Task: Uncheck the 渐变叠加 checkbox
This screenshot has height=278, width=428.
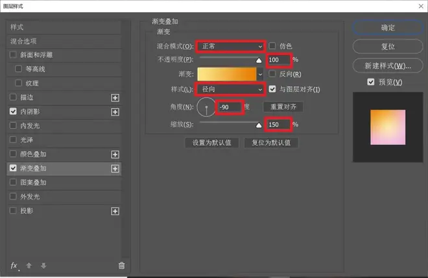Action: 13,168
